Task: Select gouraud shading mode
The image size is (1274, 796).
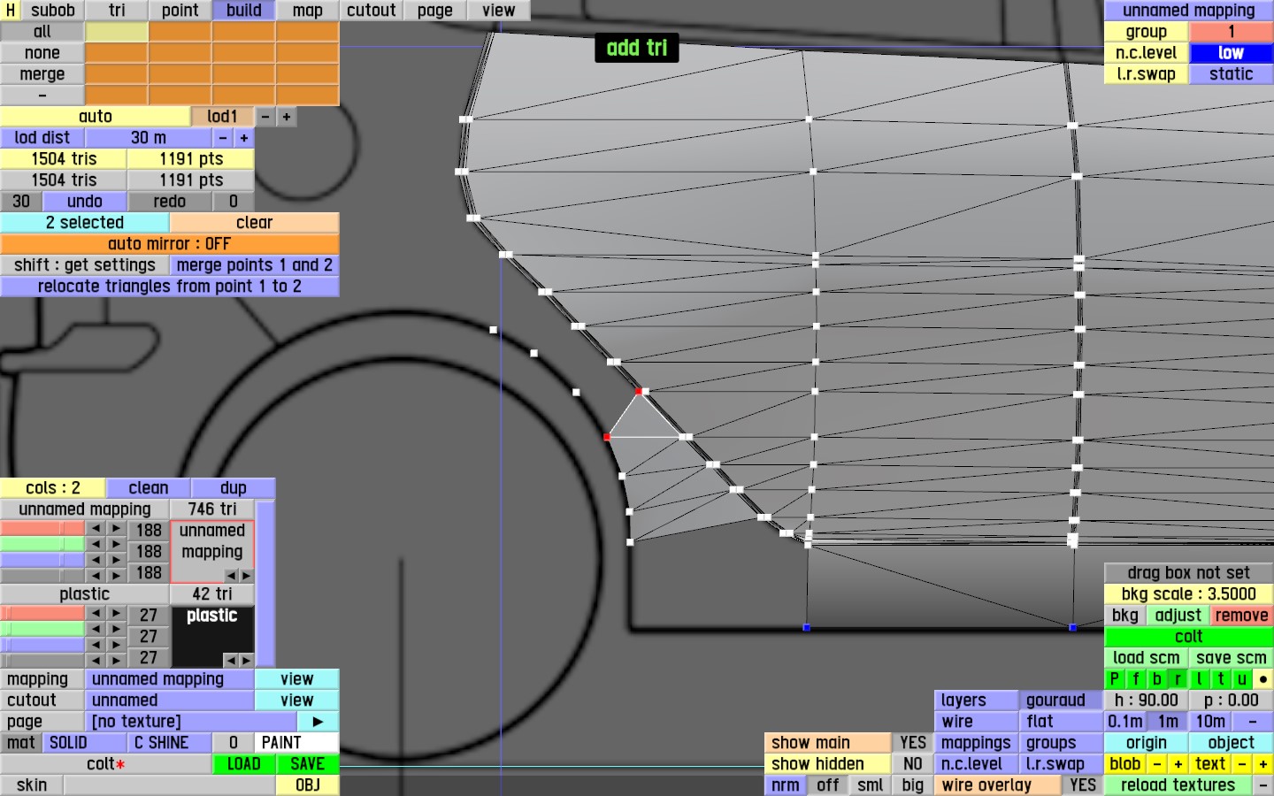Action: click(x=1062, y=700)
